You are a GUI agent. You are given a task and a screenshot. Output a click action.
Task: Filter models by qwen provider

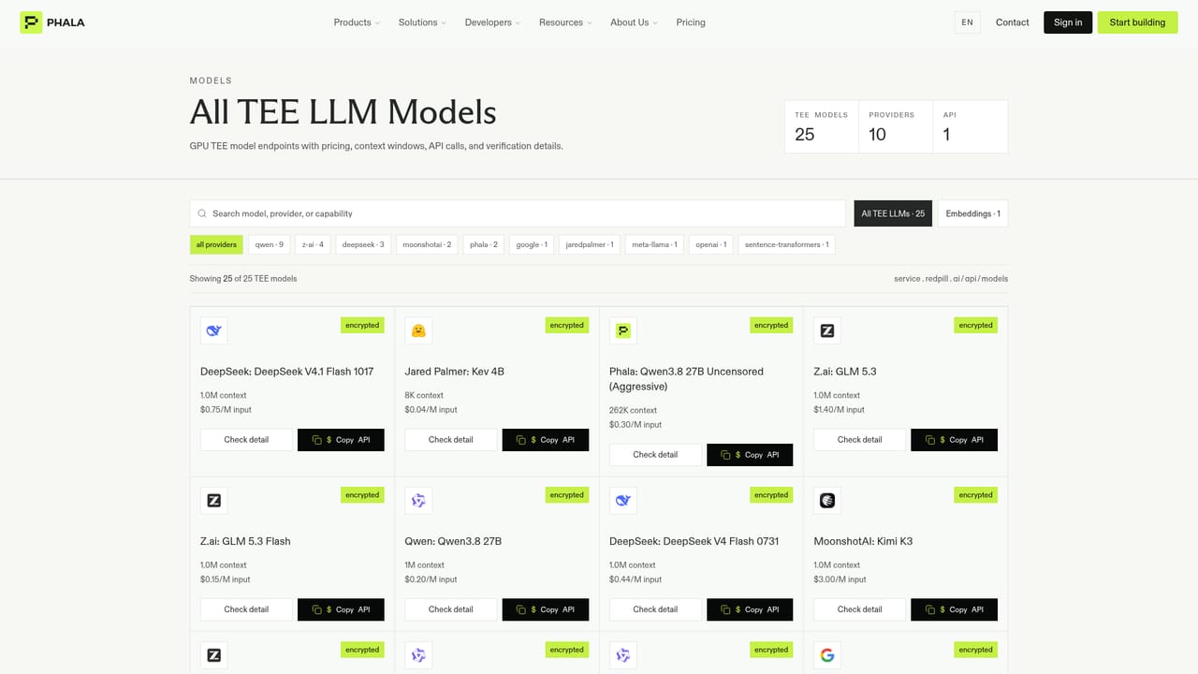click(270, 245)
